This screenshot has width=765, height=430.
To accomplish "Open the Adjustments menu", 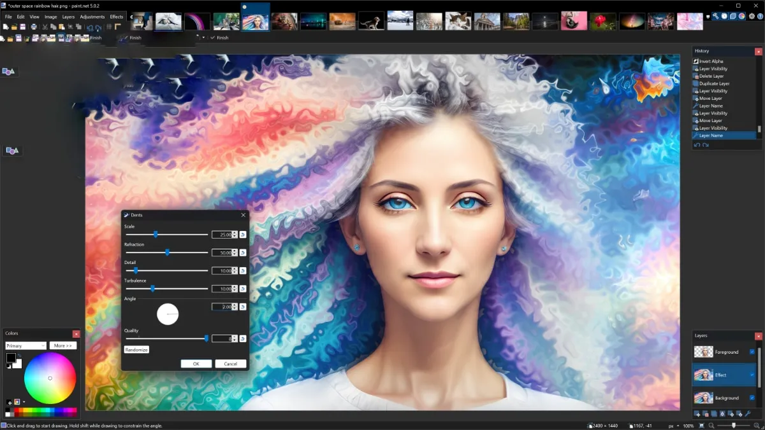I will click(x=92, y=17).
